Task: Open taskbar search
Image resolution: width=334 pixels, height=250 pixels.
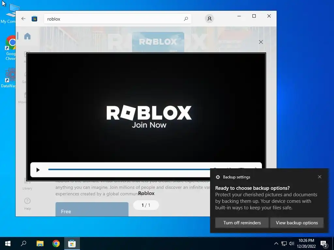Action: pyautogui.click(x=23, y=243)
